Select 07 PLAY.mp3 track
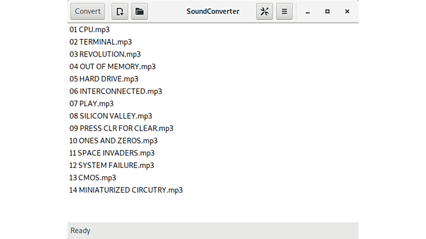 91,103
